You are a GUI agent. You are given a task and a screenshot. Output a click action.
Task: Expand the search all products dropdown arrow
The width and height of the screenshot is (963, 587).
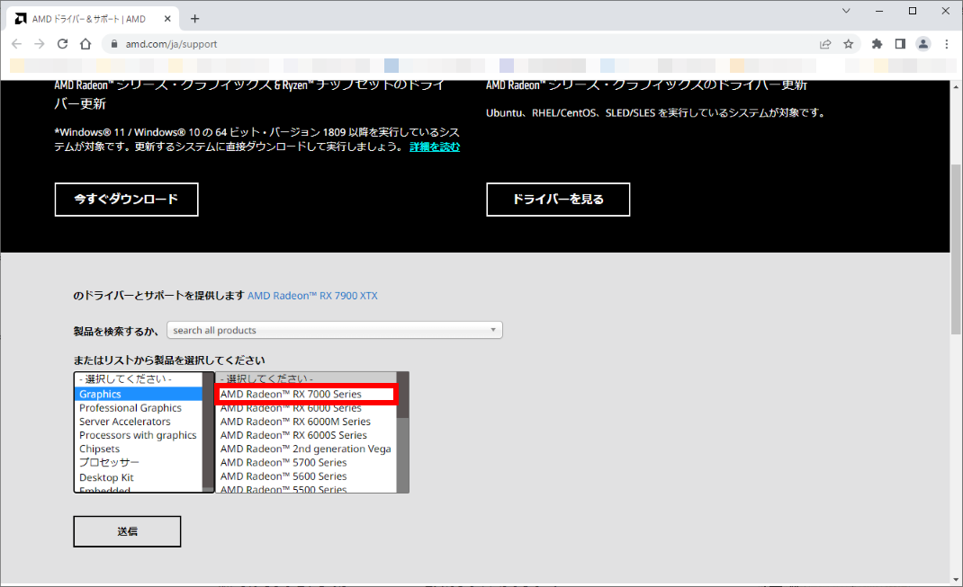point(493,330)
